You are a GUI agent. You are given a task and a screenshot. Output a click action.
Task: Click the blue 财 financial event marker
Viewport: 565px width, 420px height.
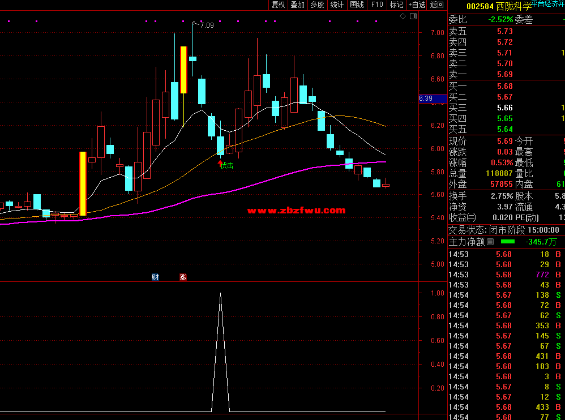pos(155,277)
